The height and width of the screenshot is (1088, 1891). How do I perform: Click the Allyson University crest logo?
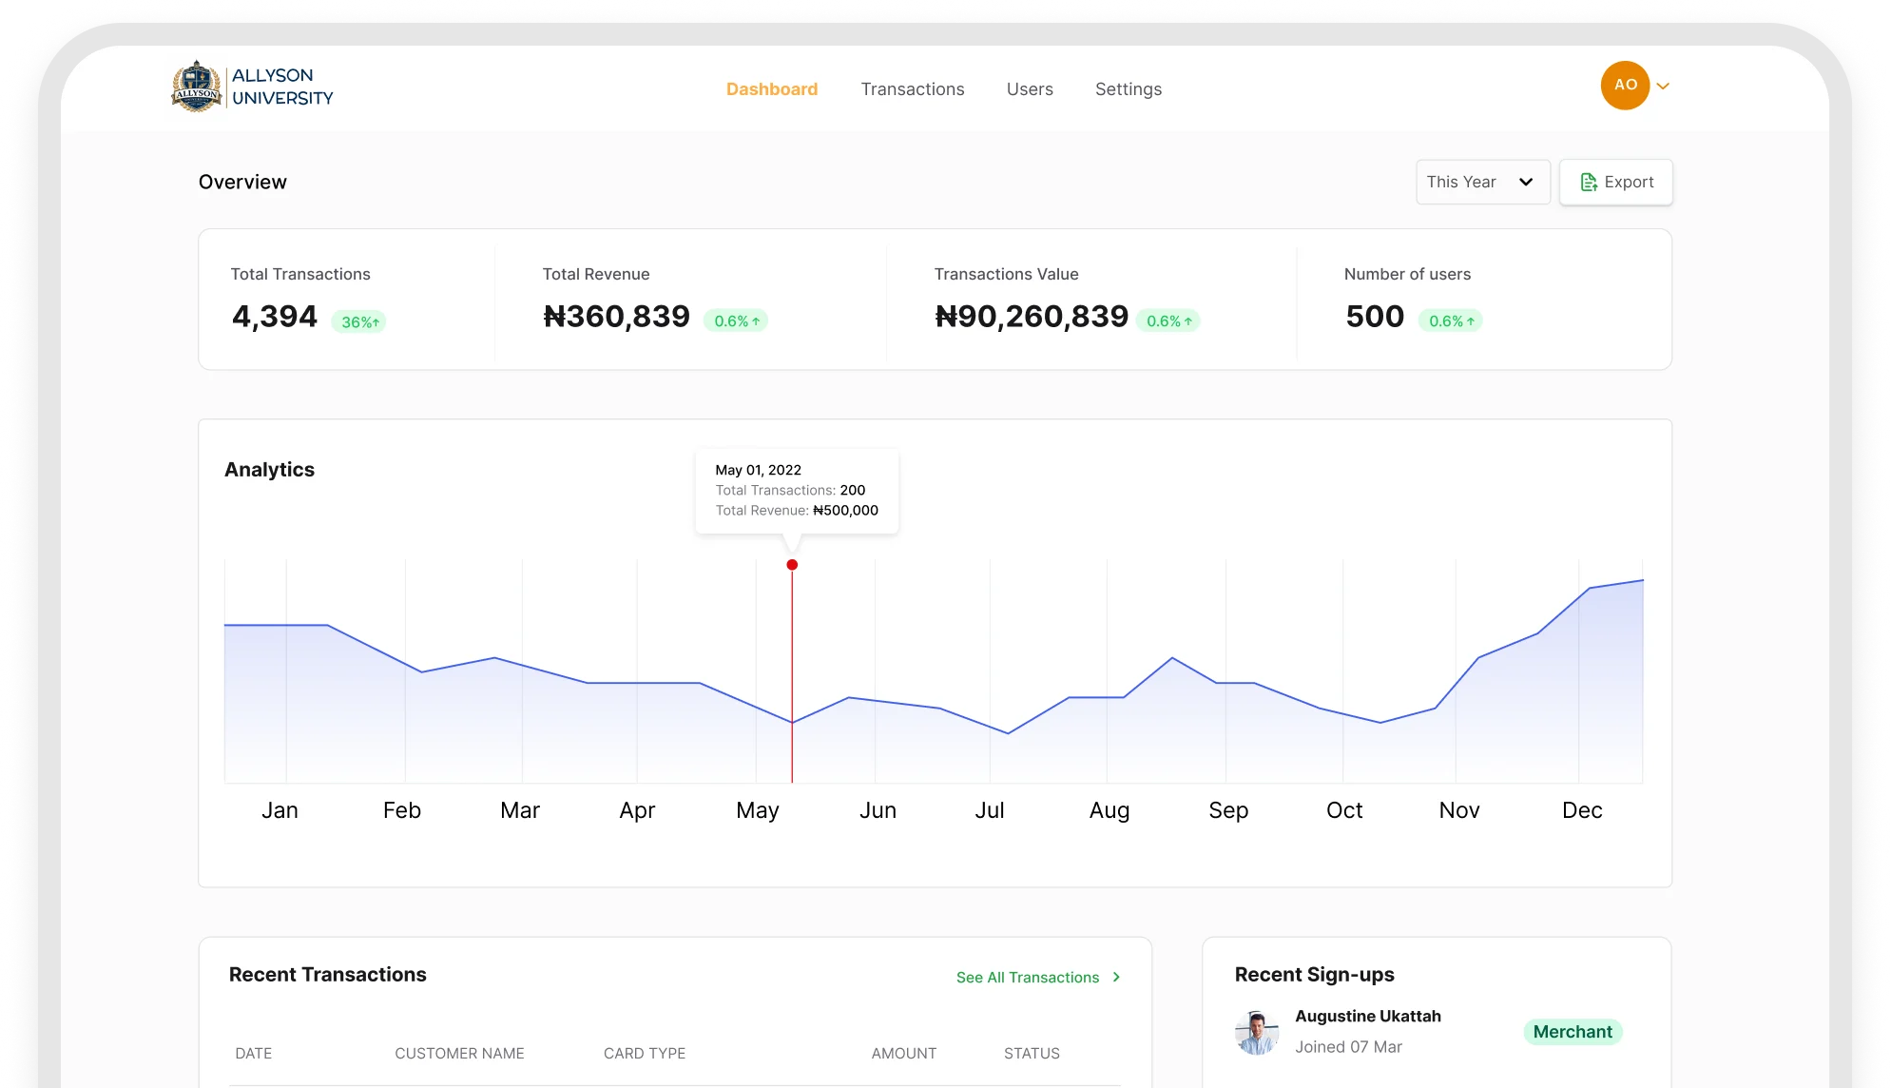click(x=196, y=87)
